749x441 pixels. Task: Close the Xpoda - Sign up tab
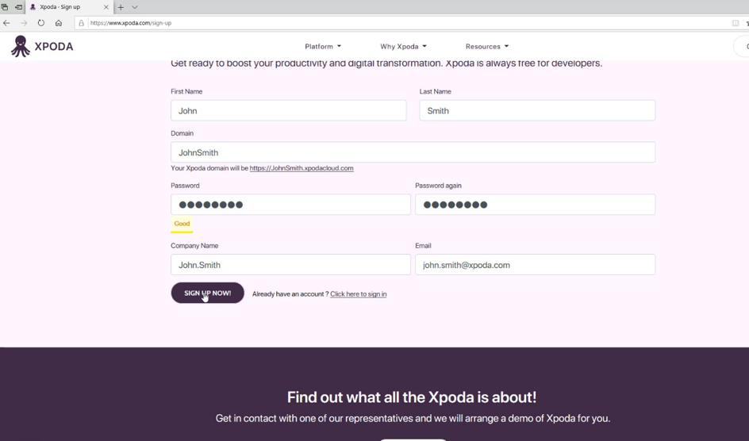pyautogui.click(x=106, y=7)
